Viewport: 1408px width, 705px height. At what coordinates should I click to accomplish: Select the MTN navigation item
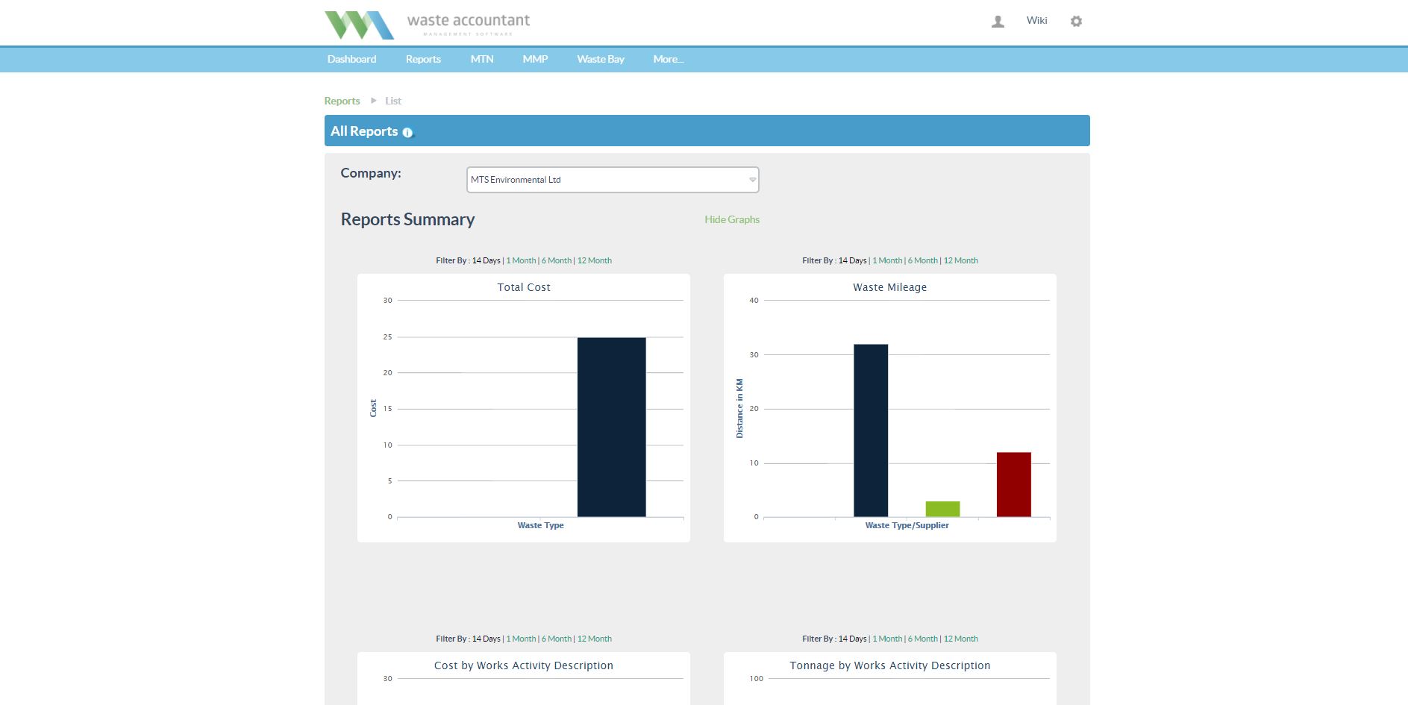[482, 60]
